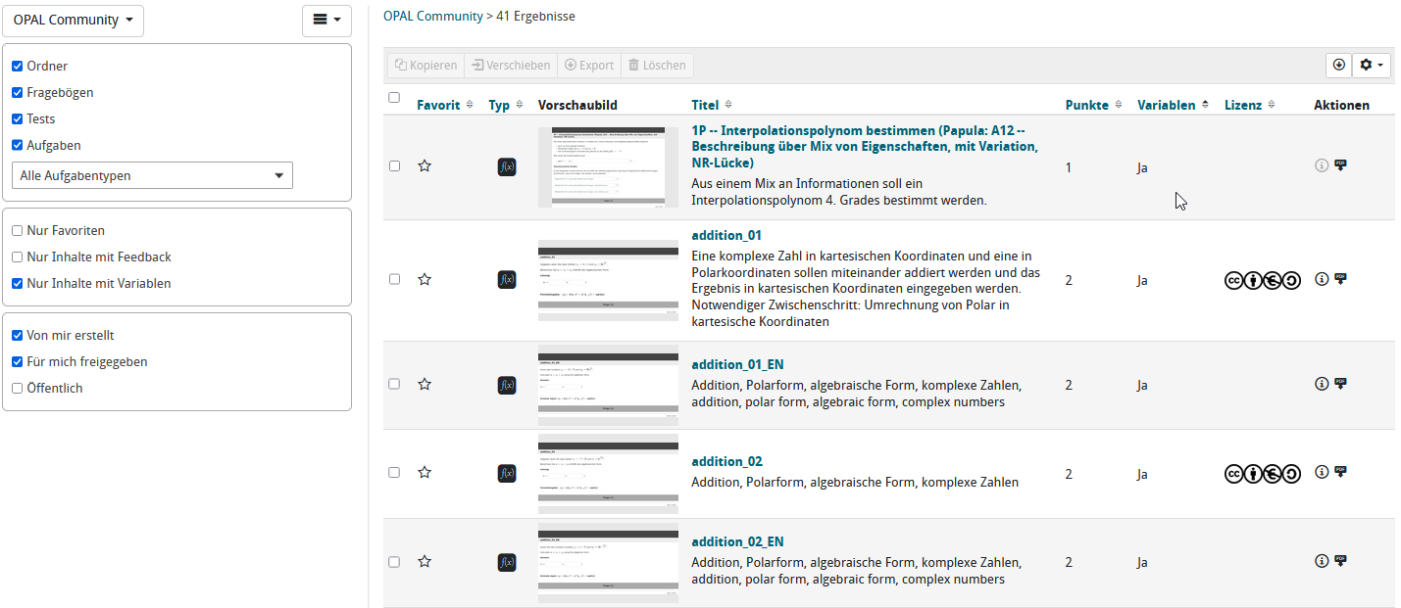Screen dimensions: 1401x608
Task: Open the OPAL Community dropdown
Action: point(74,21)
